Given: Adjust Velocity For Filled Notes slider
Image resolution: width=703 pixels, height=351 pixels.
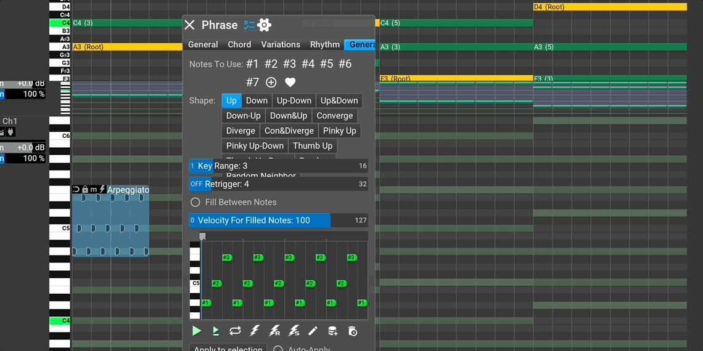Looking at the screenshot, I should click(x=278, y=220).
